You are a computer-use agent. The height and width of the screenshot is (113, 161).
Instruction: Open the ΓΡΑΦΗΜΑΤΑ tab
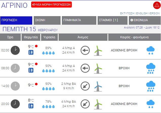(x=79, y=20)
